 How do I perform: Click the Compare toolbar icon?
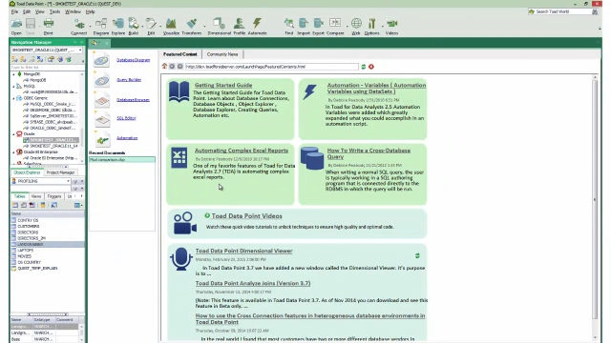(335, 23)
